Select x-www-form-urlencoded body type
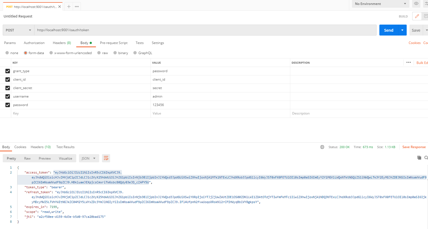This screenshot has height=229, width=428. tap(51, 53)
